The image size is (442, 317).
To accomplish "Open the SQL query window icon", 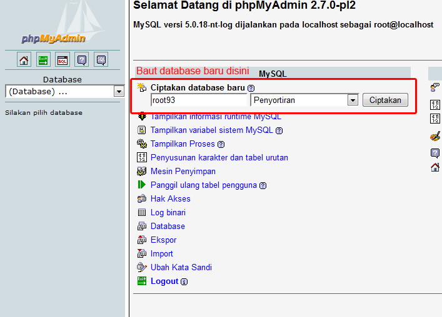I will click(x=63, y=60).
